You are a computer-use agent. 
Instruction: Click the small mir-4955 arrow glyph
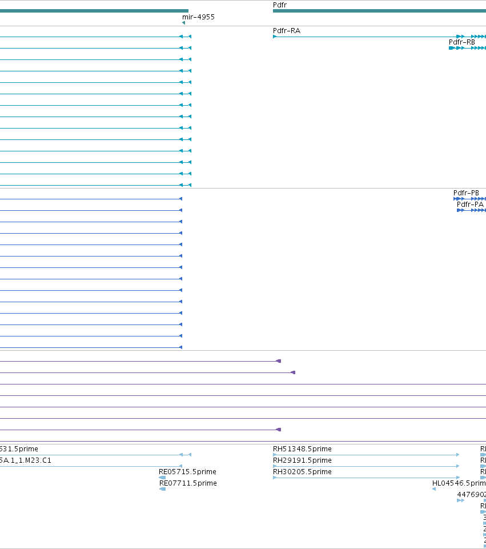tap(184, 23)
